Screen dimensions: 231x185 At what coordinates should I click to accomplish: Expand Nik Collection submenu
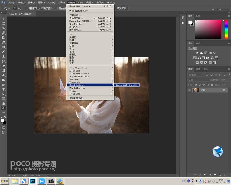tap(90, 88)
